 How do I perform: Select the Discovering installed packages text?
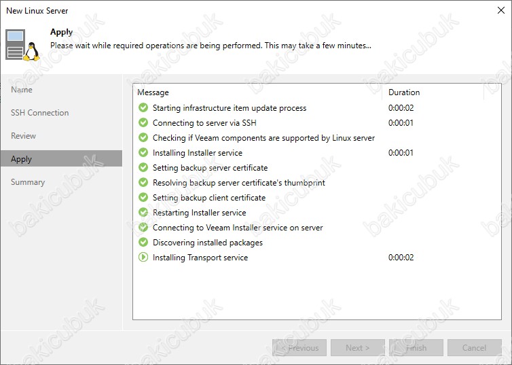click(208, 243)
